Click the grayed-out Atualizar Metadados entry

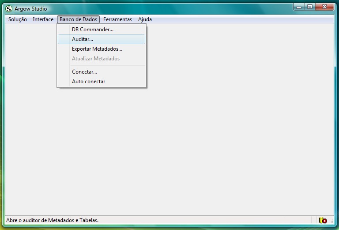[x=102, y=59]
